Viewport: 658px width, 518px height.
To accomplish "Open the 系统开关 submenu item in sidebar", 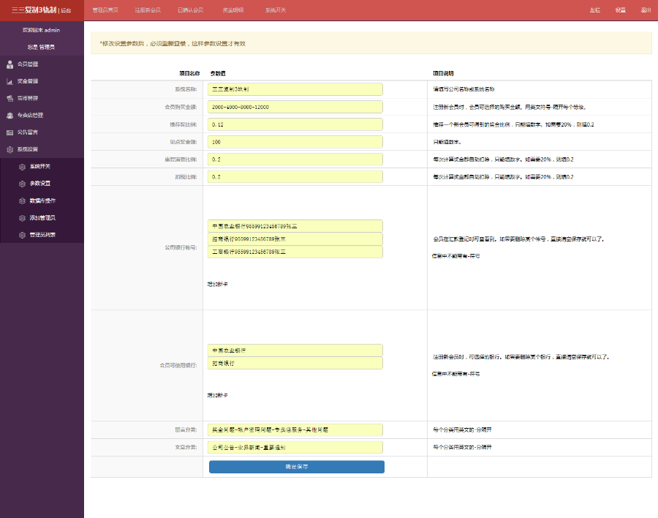I will coord(39,166).
